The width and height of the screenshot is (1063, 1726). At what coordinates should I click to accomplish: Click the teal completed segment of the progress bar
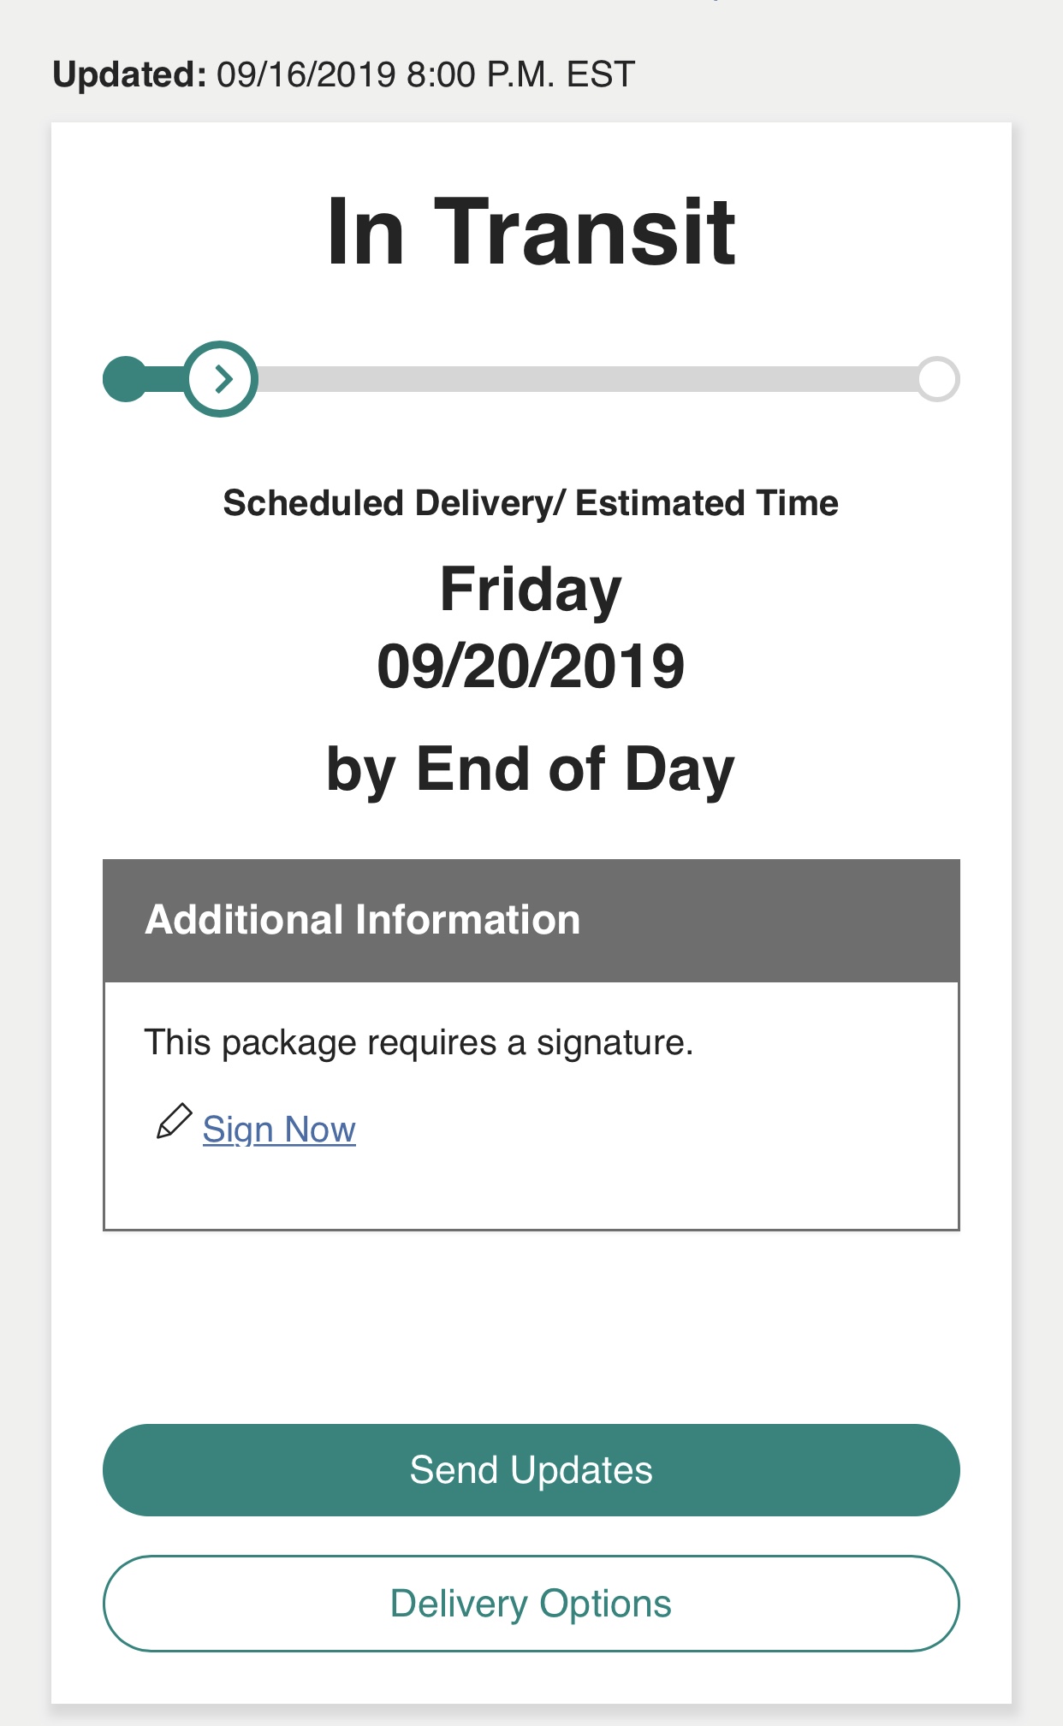click(166, 378)
